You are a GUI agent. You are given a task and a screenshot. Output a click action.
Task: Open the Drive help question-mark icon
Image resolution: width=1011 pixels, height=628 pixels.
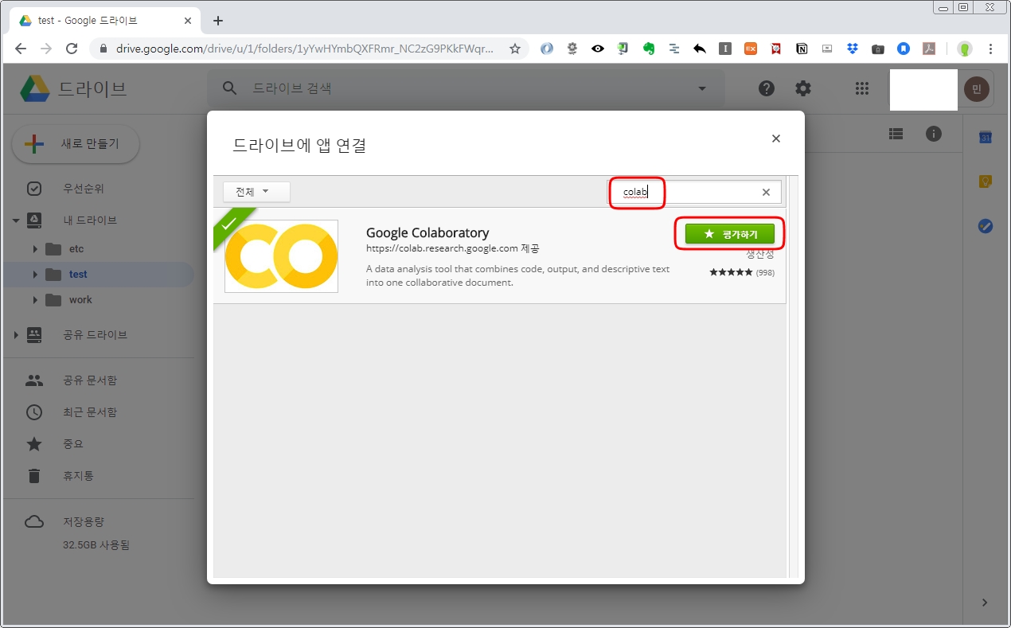767,88
